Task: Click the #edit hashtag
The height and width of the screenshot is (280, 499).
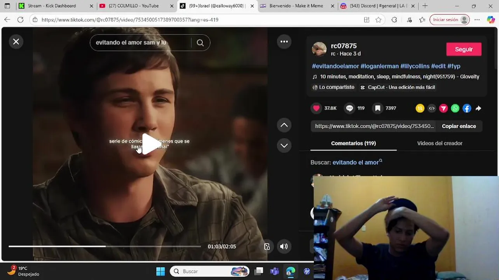Action: (438, 66)
